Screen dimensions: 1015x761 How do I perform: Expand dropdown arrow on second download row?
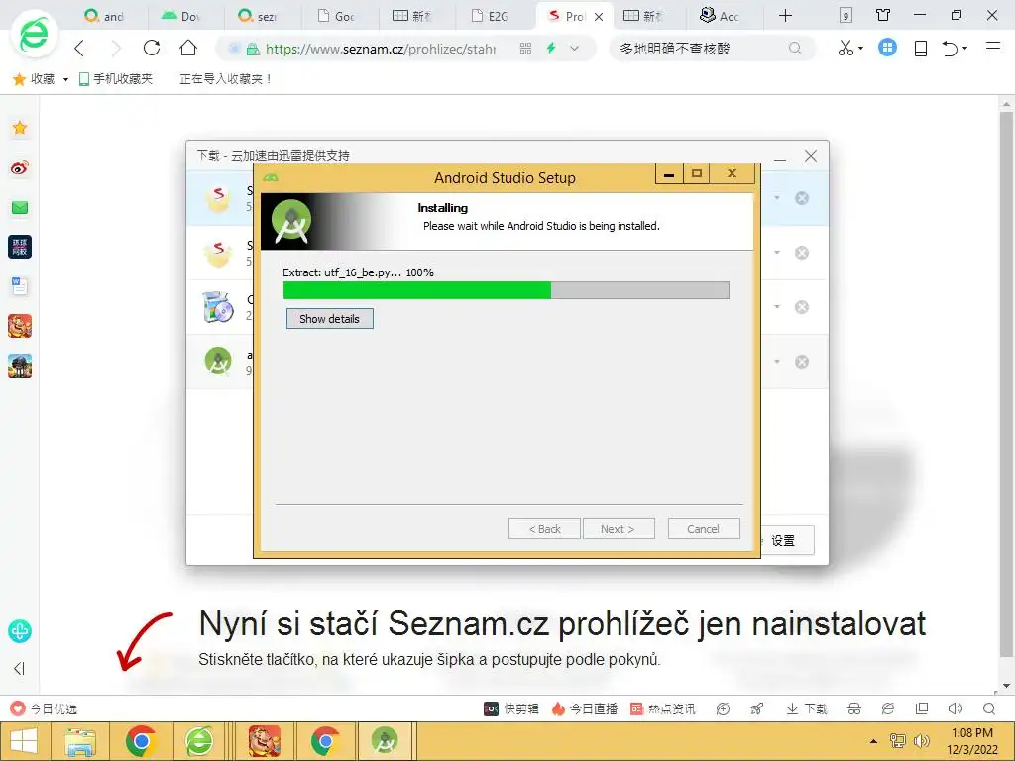[x=777, y=253]
